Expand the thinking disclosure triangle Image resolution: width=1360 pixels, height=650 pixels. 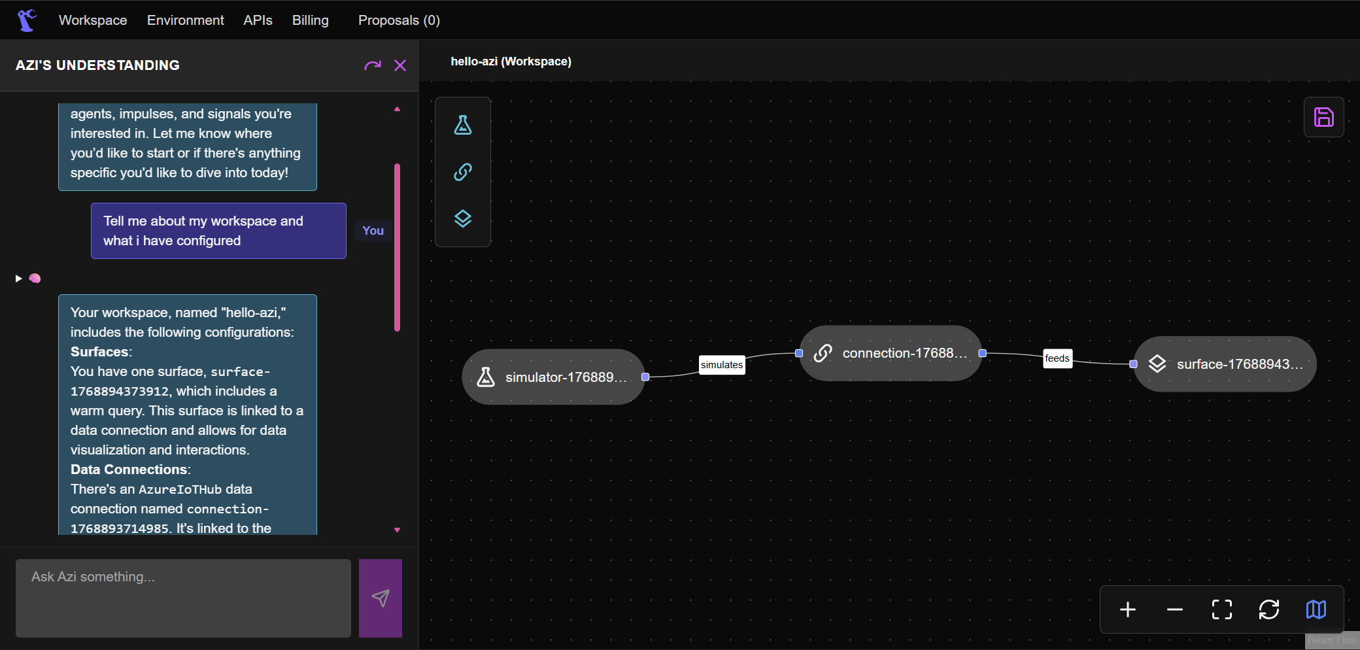(18, 279)
